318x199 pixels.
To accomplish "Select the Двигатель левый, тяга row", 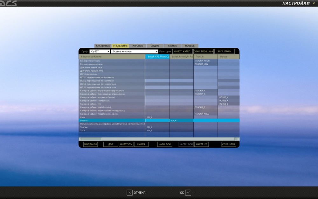I will coord(112,68).
